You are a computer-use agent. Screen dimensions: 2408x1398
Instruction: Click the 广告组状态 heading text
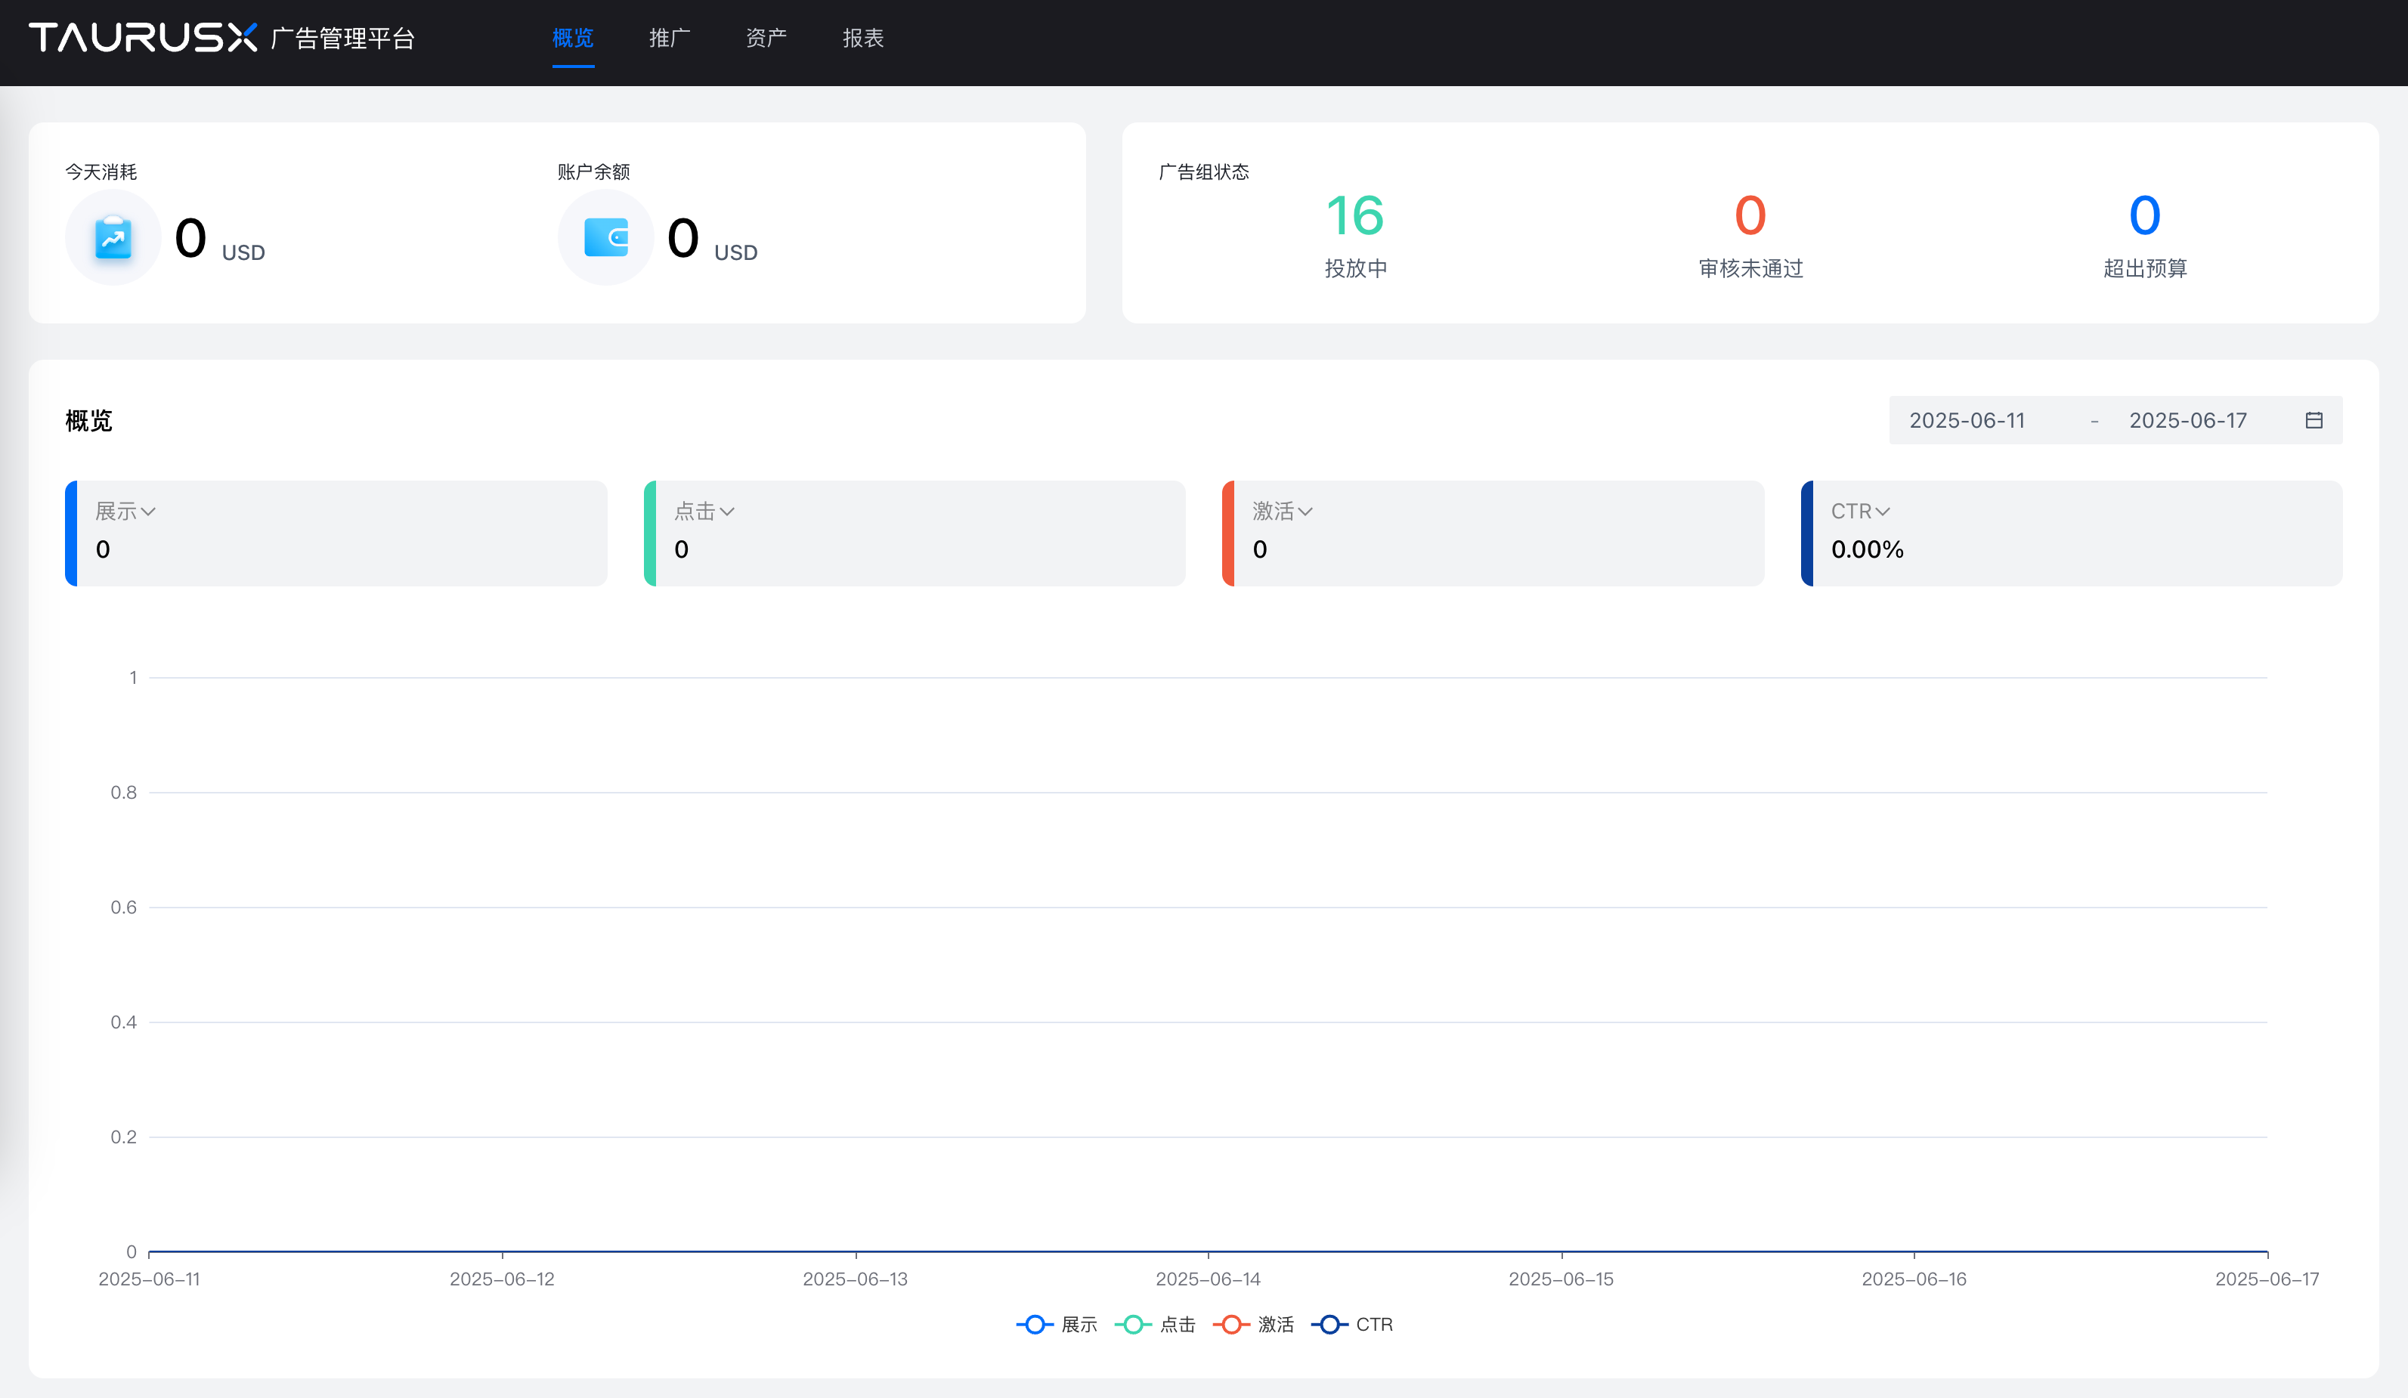1204,172
